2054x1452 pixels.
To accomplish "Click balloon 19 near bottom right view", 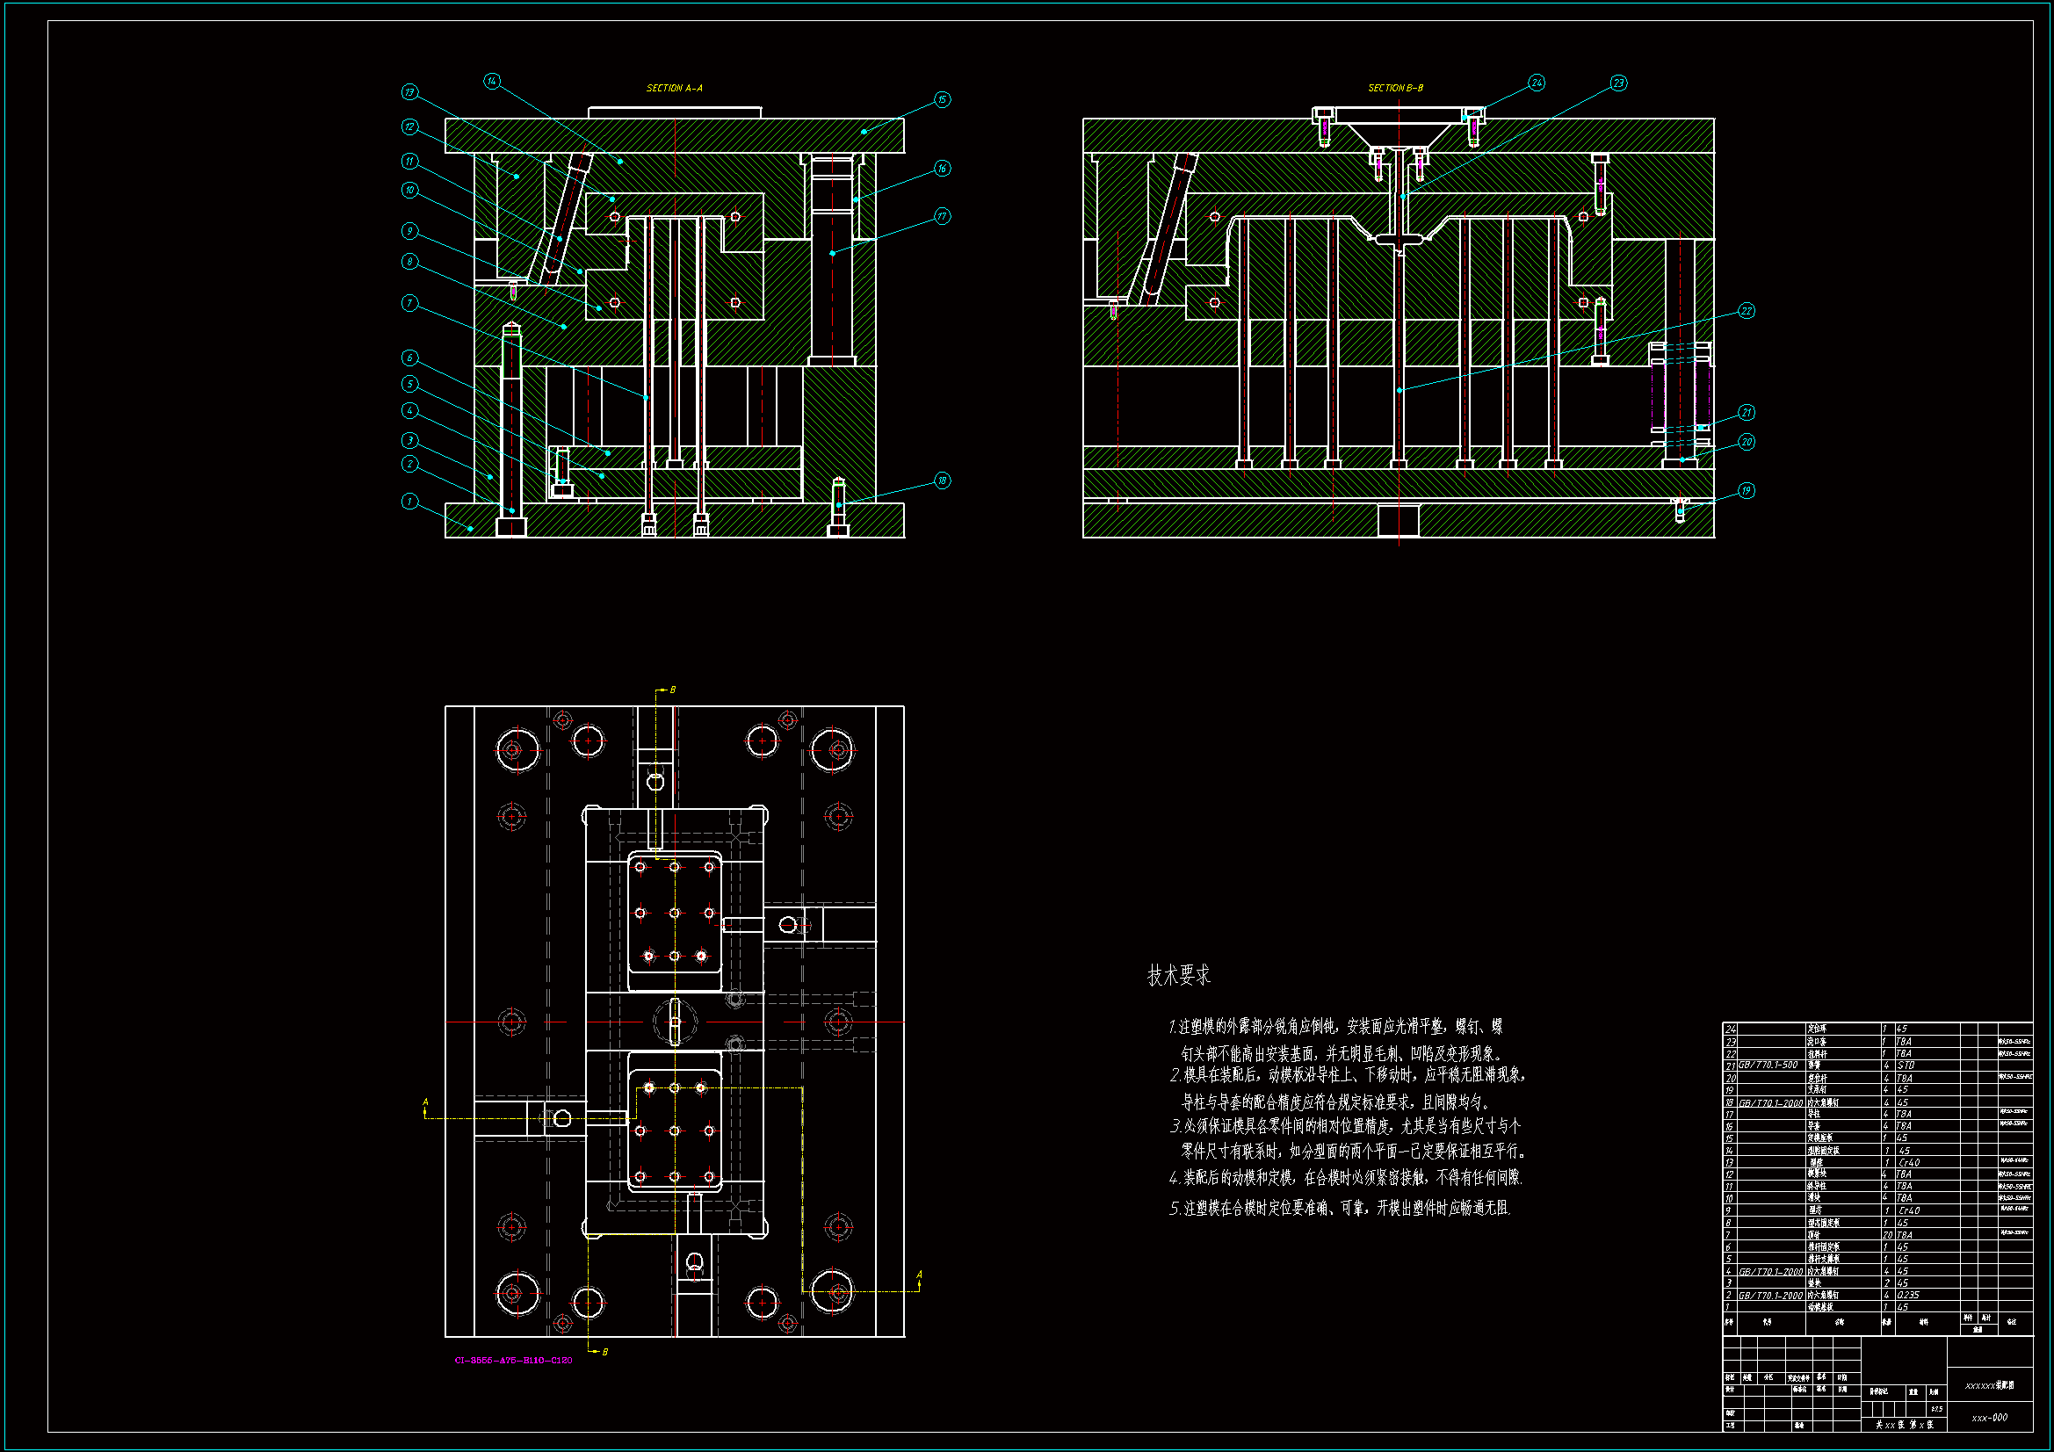I will (x=1747, y=490).
